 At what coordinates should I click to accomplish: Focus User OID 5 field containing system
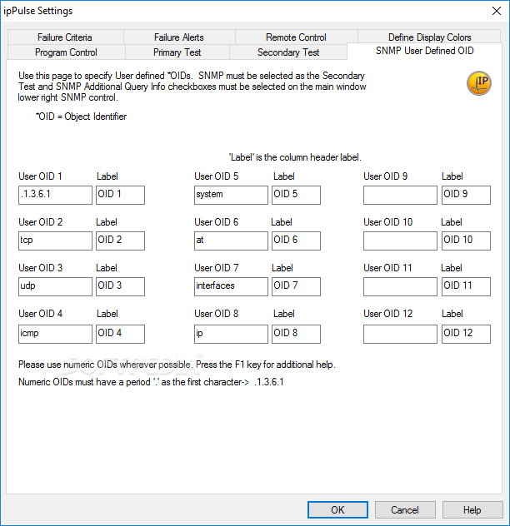(231, 195)
